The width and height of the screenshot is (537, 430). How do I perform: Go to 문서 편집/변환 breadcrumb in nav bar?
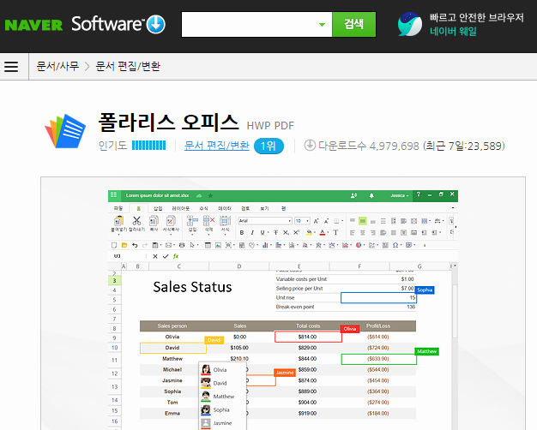[x=128, y=66]
